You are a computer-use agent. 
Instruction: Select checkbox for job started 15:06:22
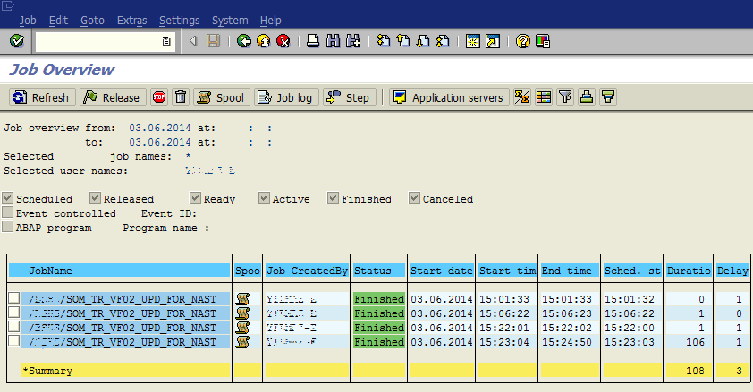pos(14,313)
